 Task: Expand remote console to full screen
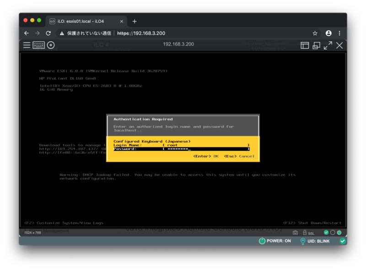click(x=328, y=46)
